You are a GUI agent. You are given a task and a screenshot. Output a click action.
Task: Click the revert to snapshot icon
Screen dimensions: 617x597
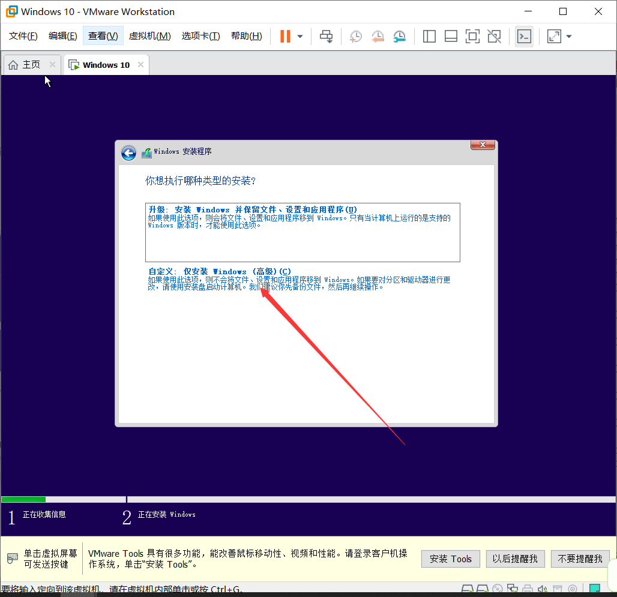pyautogui.click(x=378, y=37)
